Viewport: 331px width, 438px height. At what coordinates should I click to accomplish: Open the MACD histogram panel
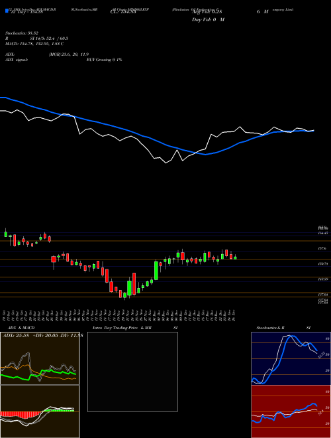[40, 411]
